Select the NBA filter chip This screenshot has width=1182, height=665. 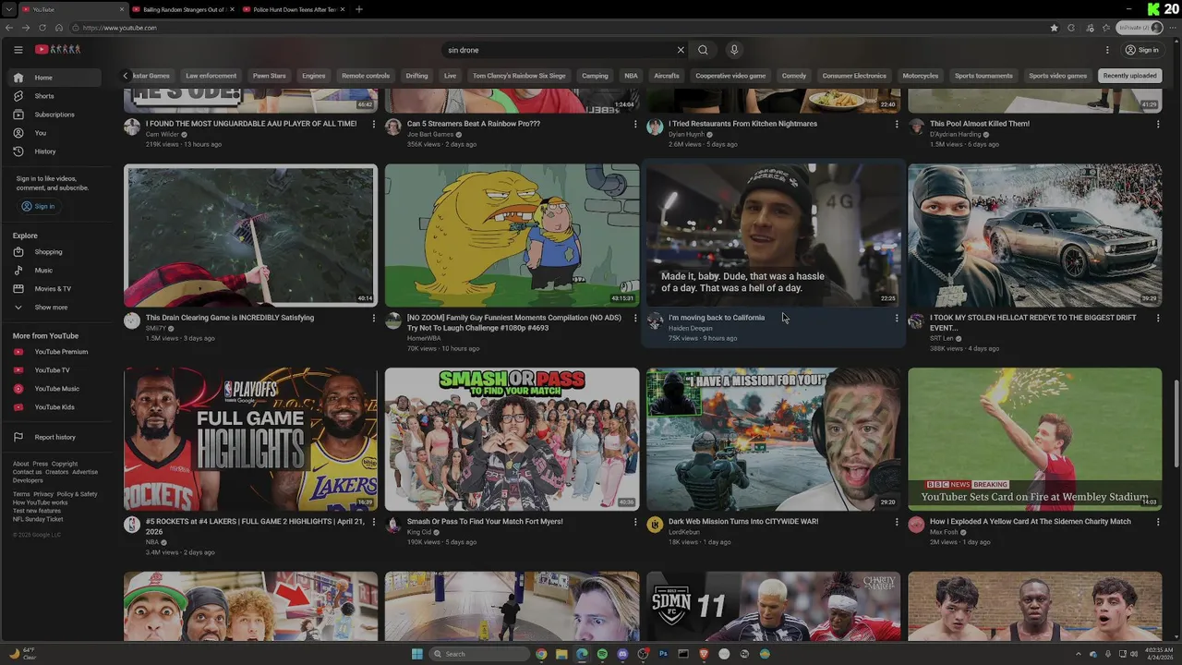(631, 76)
